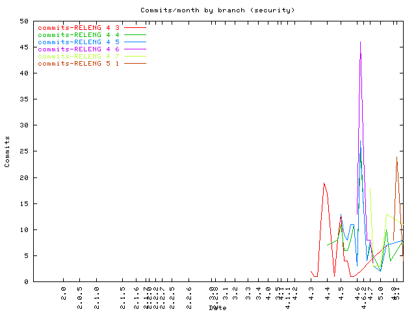The image size is (416, 312).
Task: Click the 25 tick on the y-axis
Action: coord(23,151)
